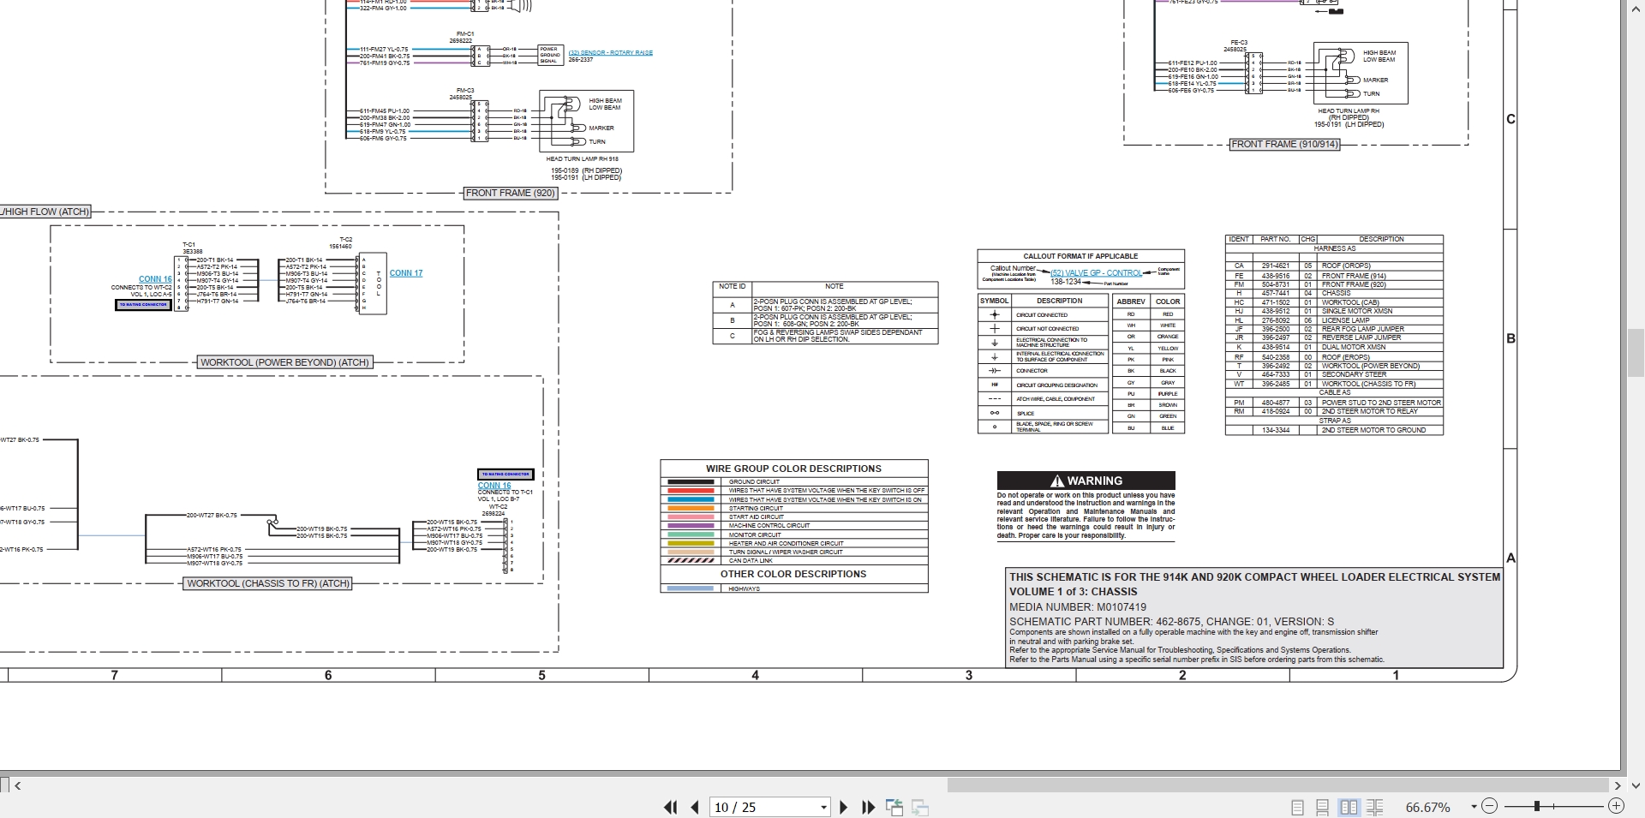The height and width of the screenshot is (818, 1645).
Task: Click the GROUND CIRCUIT black color swatch
Action: pos(691,482)
